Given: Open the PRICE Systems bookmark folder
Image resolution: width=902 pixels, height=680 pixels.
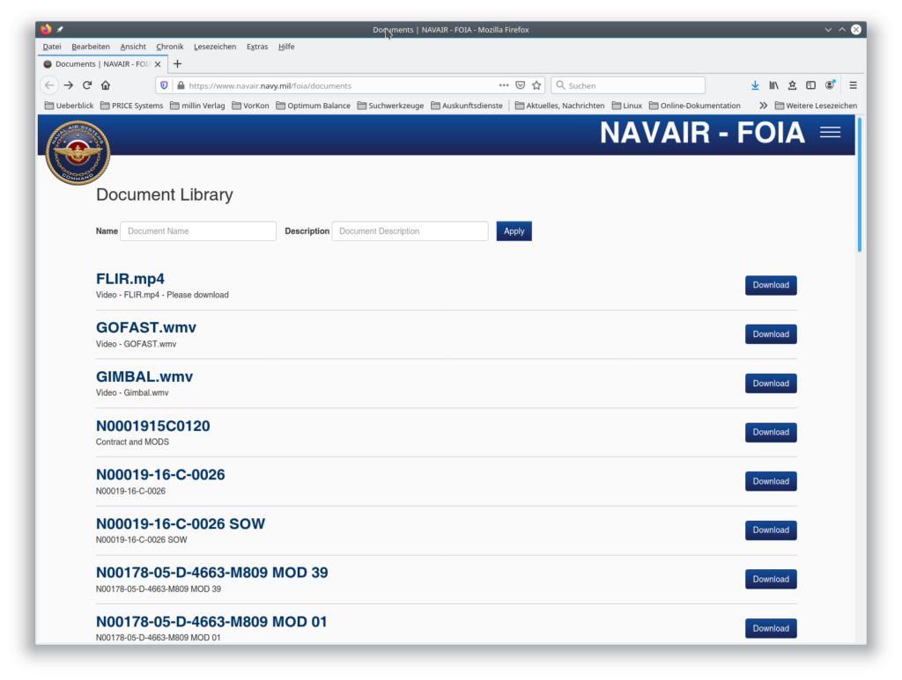Looking at the screenshot, I should coord(132,106).
